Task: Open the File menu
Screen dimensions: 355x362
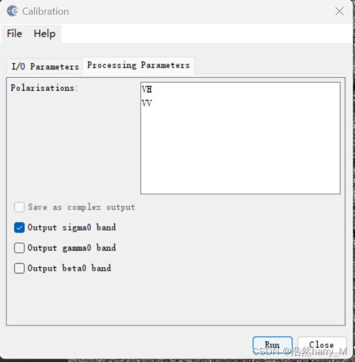Action: click(x=15, y=34)
